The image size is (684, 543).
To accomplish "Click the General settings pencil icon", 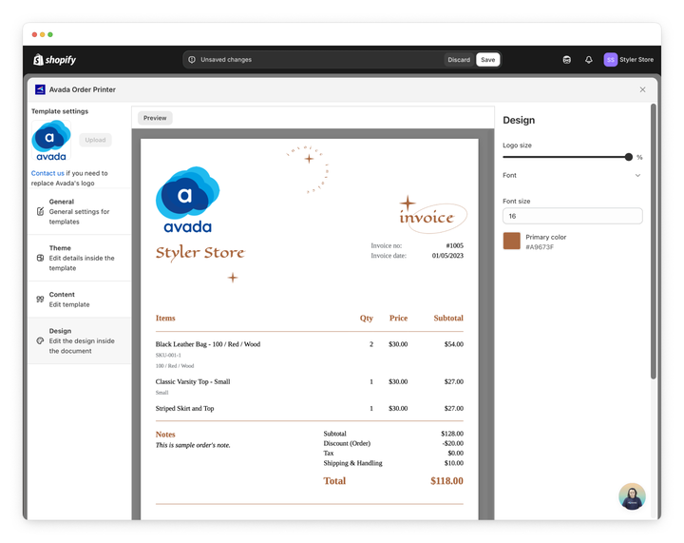I will (40, 212).
